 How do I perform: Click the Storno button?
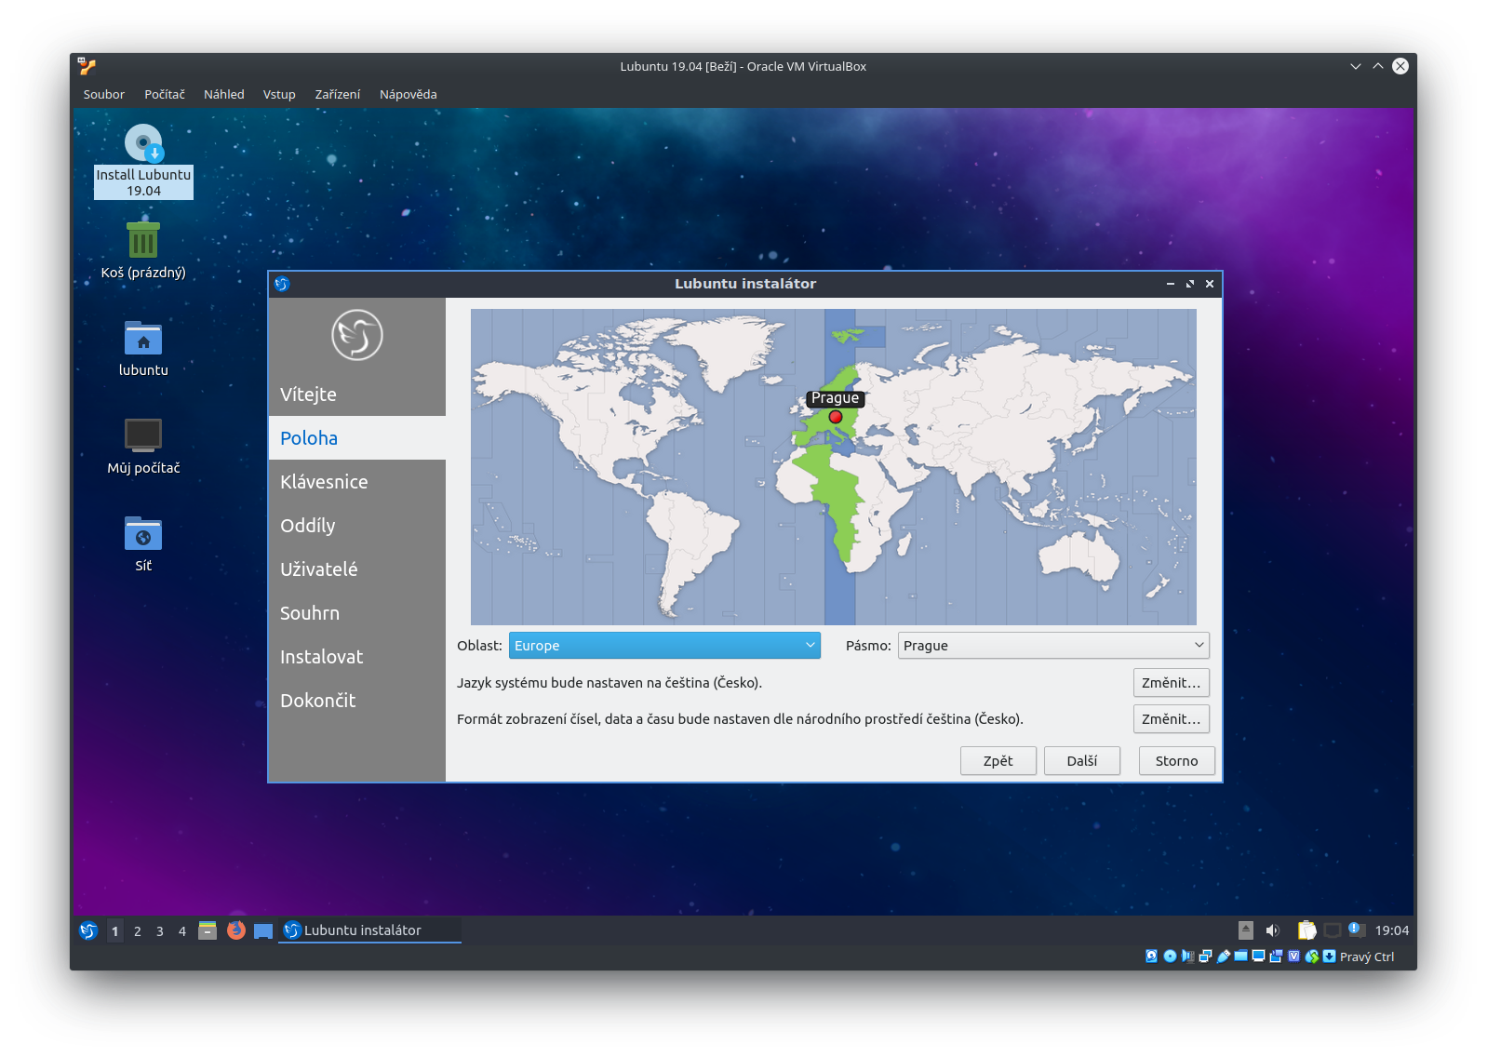pos(1177,761)
